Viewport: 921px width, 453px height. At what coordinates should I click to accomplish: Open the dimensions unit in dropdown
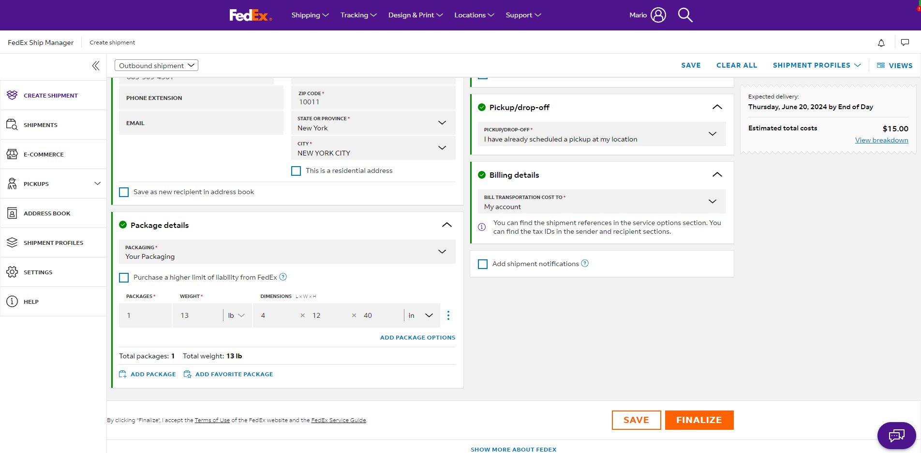[x=421, y=315]
